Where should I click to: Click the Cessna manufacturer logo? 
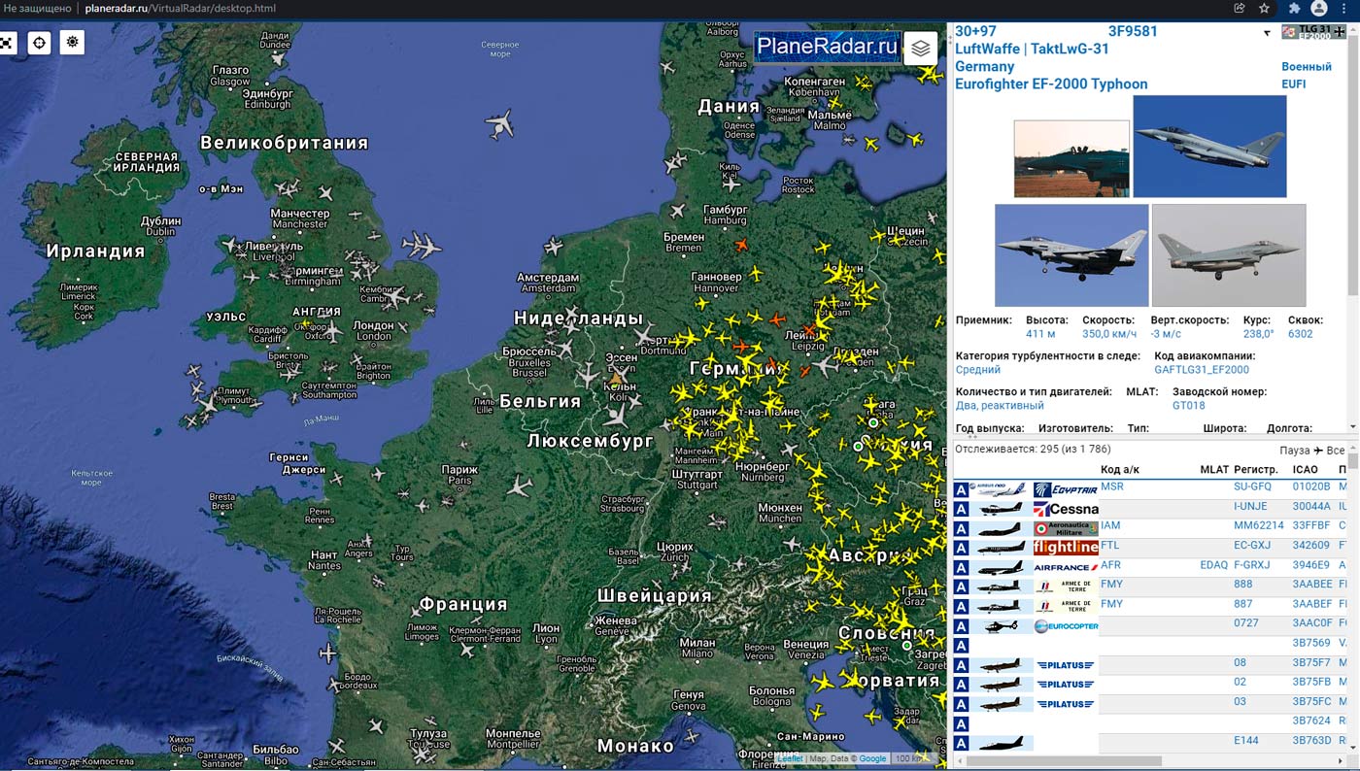(1066, 509)
